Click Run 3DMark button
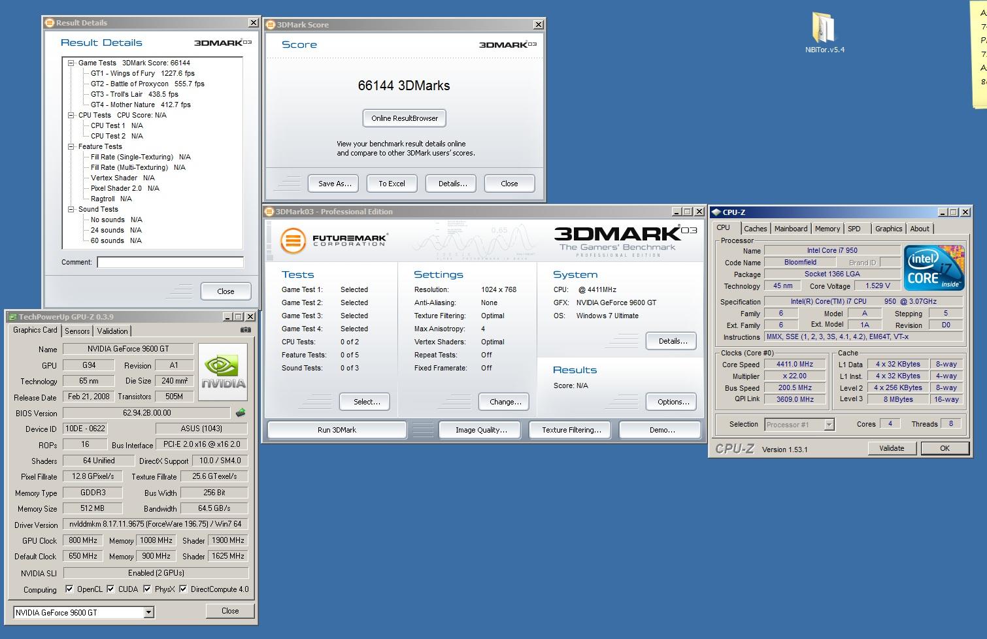987x639 pixels. pyautogui.click(x=337, y=430)
